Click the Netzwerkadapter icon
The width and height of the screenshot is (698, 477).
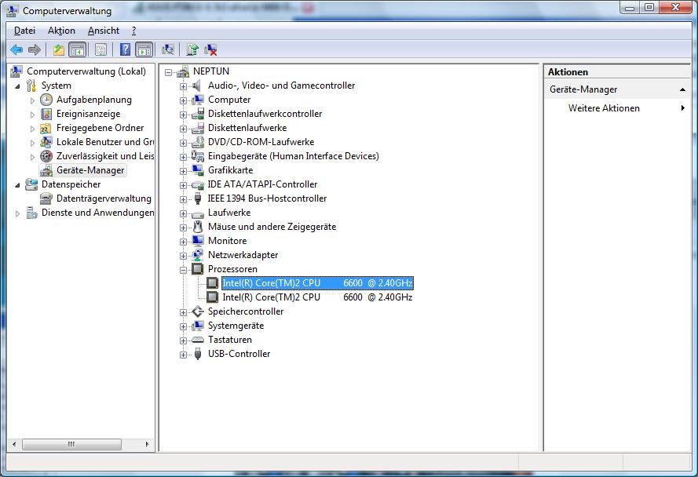(x=198, y=255)
